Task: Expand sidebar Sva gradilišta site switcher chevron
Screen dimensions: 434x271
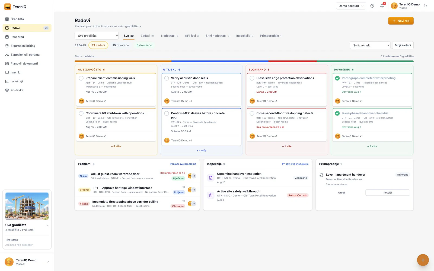Action: point(47,226)
